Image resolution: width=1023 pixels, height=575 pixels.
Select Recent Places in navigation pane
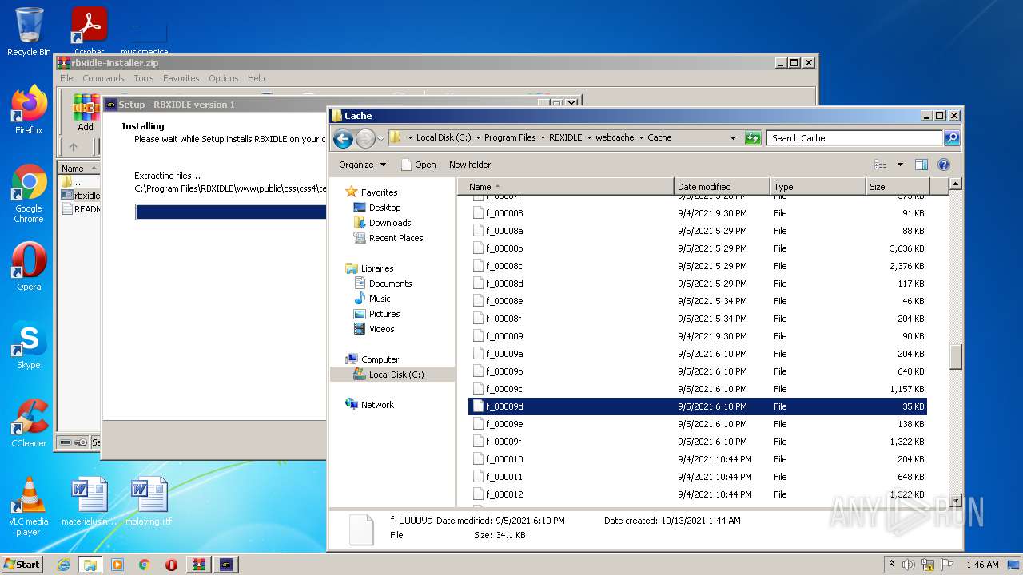click(x=396, y=238)
